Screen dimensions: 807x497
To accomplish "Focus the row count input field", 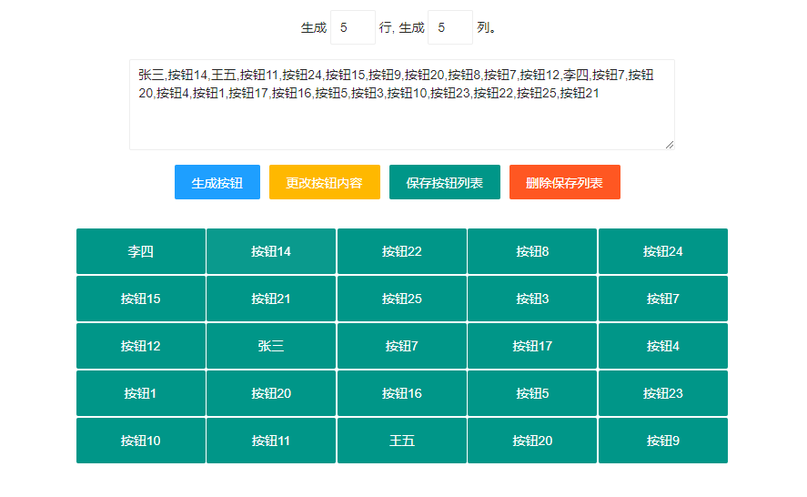I will pyautogui.click(x=353, y=27).
